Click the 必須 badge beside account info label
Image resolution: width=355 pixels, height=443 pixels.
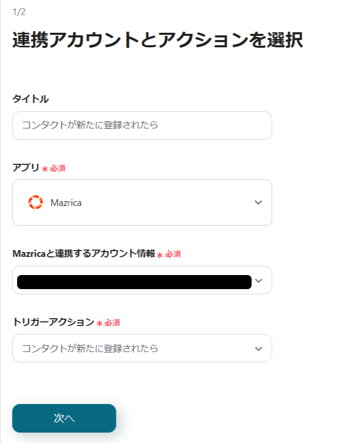(x=173, y=254)
